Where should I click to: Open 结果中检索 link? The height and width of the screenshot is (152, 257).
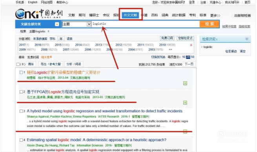click(229, 26)
